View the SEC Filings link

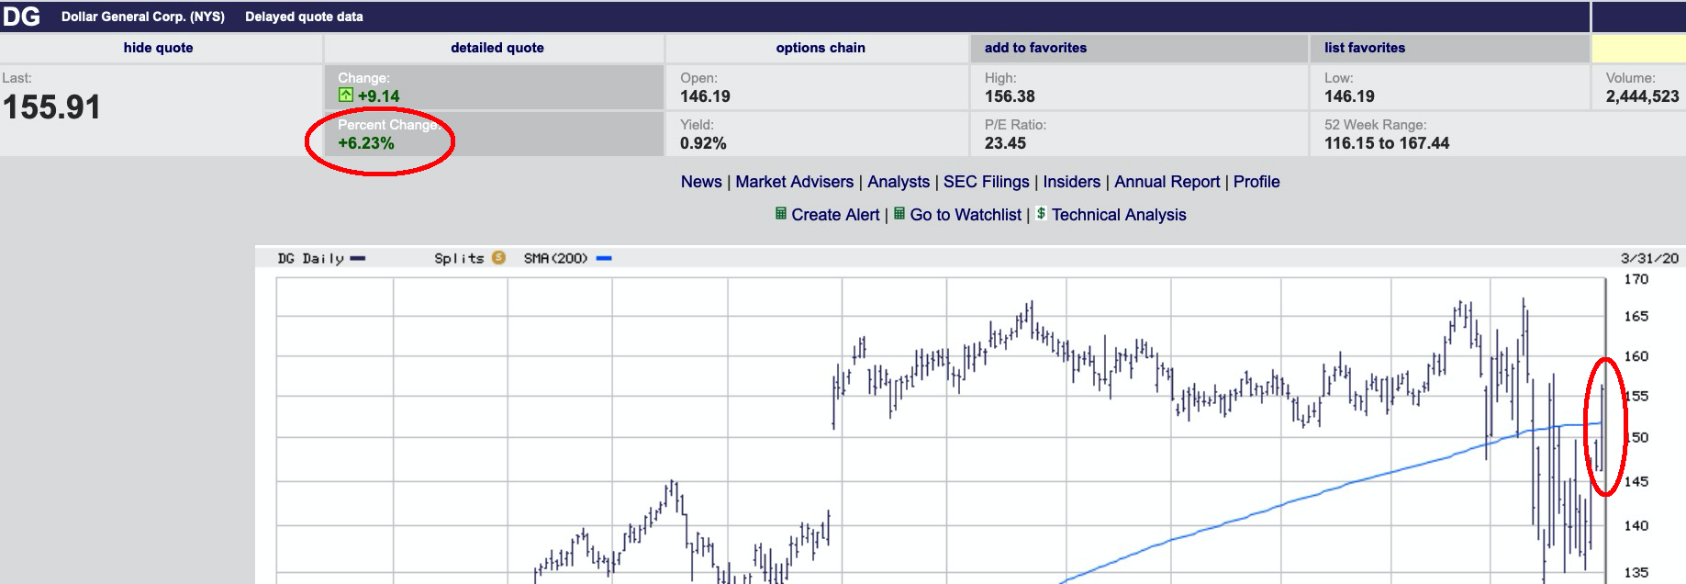[986, 182]
